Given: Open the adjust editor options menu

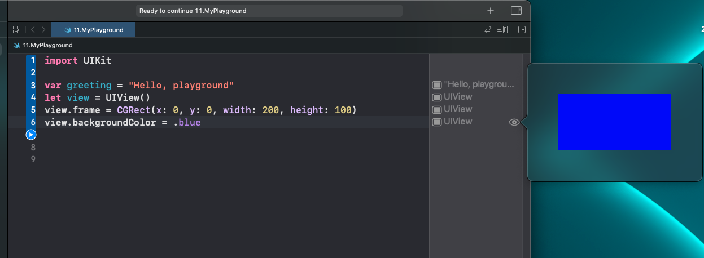Looking at the screenshot, I should 502,30.
